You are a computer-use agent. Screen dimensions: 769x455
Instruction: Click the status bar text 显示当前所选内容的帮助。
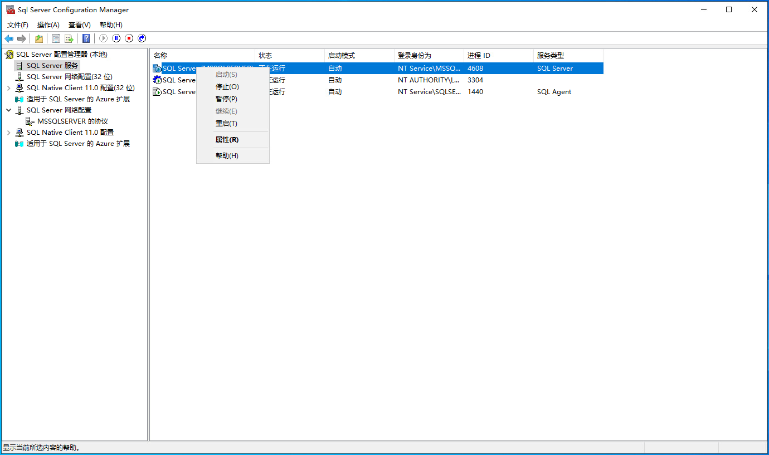coord(42,448)
